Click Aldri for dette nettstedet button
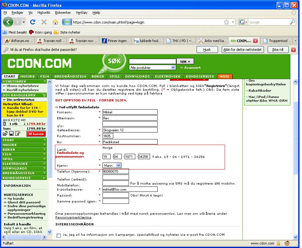 (x=243, y=50)
